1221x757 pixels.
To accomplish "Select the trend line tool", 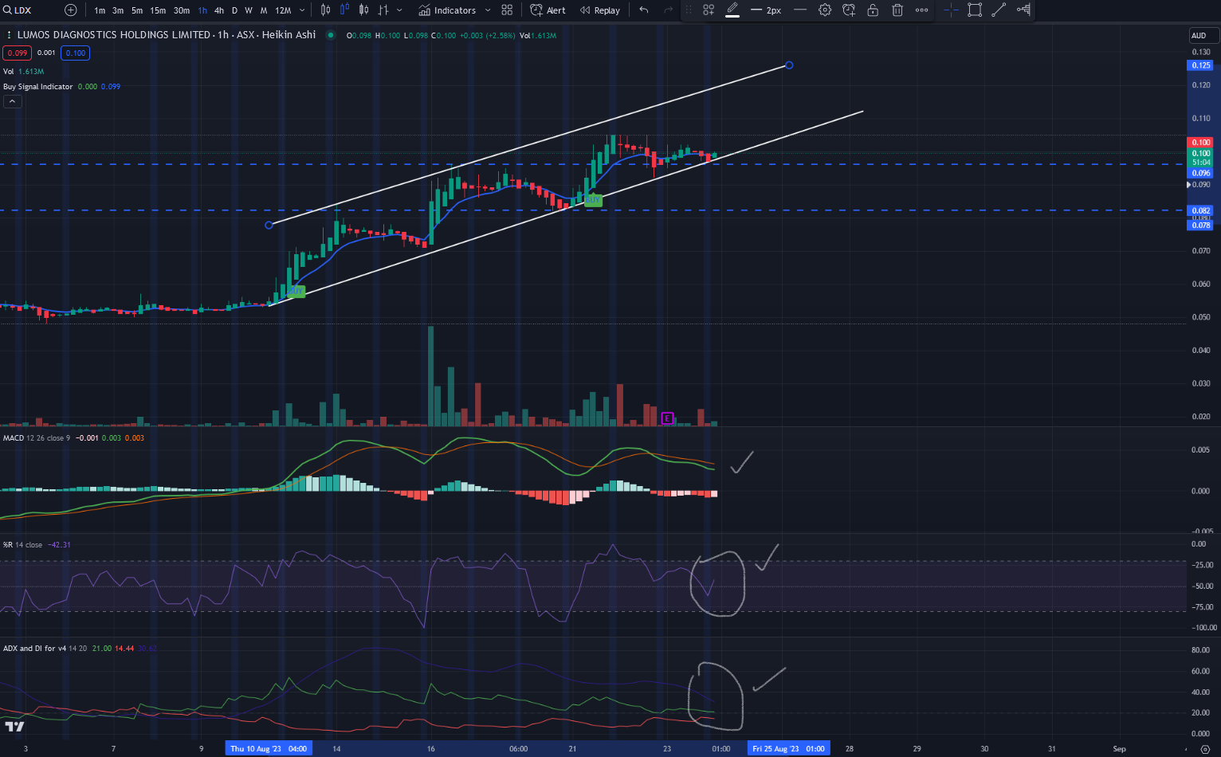I will point(999,10).
